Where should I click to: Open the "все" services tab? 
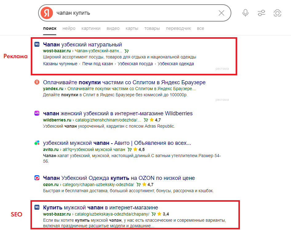point(201,28)
